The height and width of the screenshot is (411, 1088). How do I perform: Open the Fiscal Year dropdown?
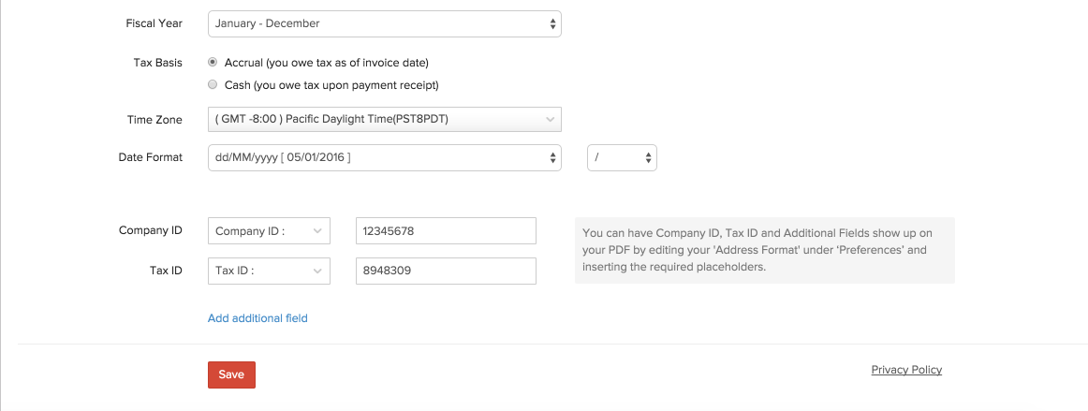point(385,23)
